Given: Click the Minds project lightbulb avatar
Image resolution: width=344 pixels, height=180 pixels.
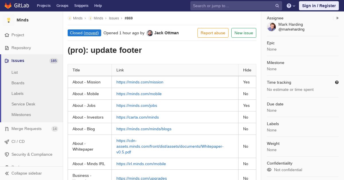Looking at the screenshot, I should 9,20.
